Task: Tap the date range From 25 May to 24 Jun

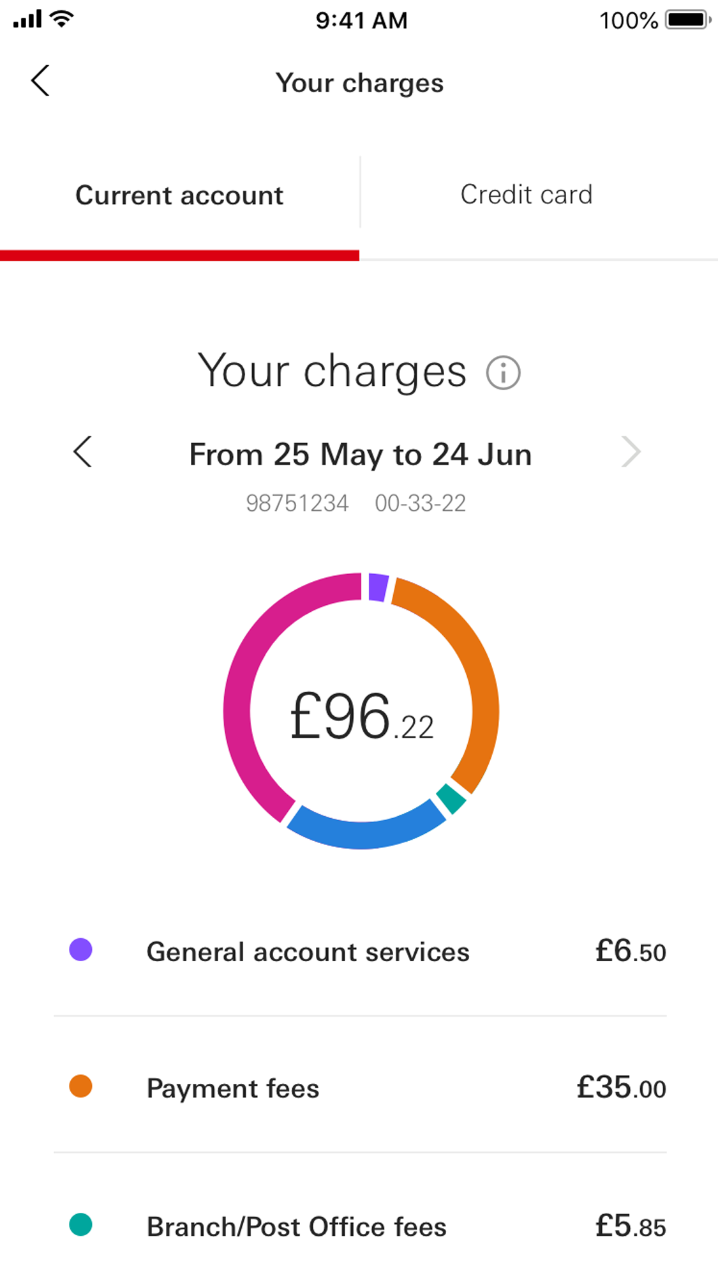Action: tap(361, 455)
